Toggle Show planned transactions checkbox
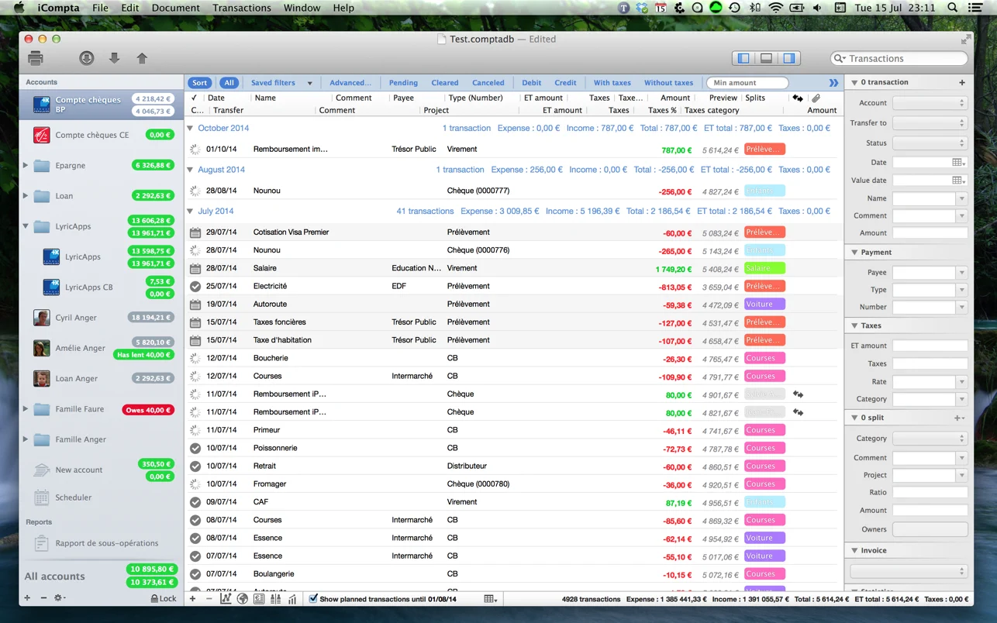The image size is (997, 623). [313, 599]
